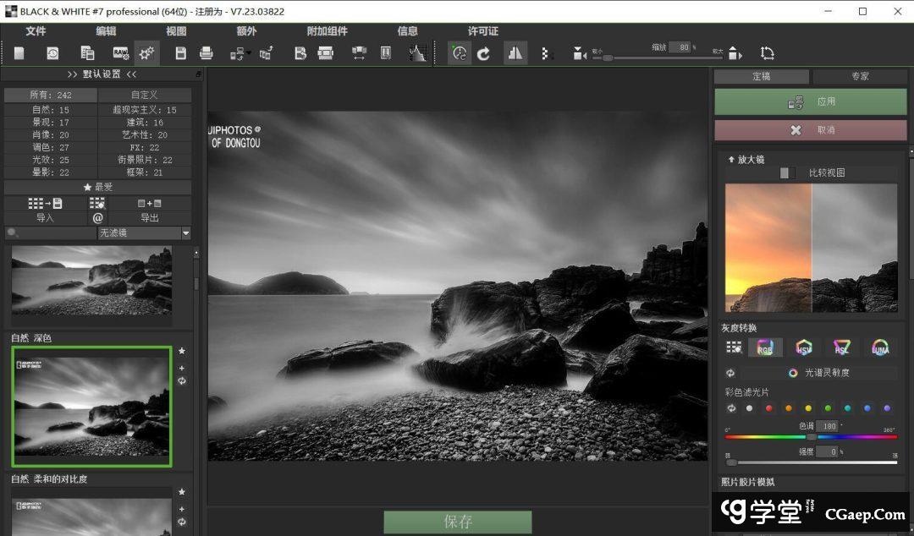
Task: Click the rotate/crop icon after zoom slider
Action: (x=767, y=53)
